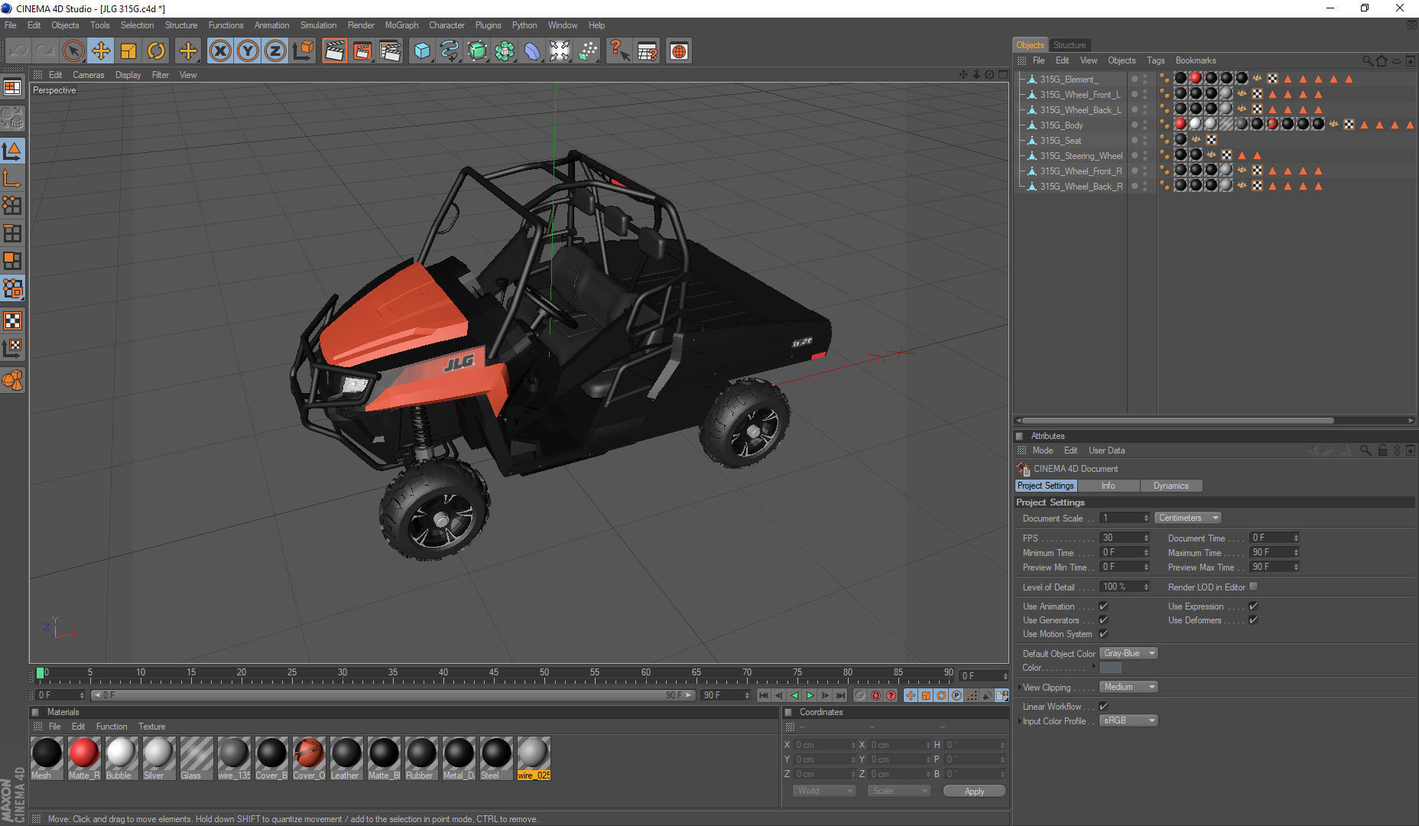Image resolution: width=1419 pixels, height=826 pixels.
Task: Switch to the Structure tab
Action: coord(1070,44)
